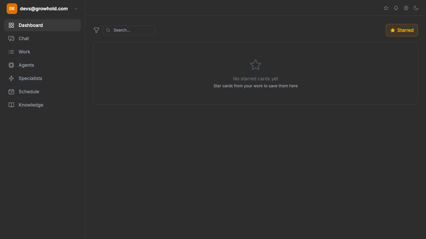Click the filter funnel icon
The height and width of the screenshot is (239, 426).
click(x=97, y=30)
